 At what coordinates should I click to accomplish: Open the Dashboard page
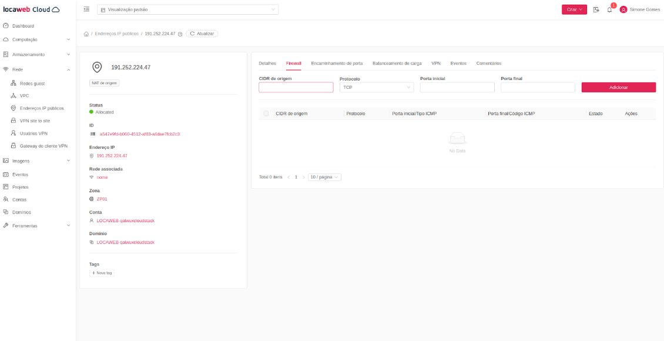click(24, 26)
